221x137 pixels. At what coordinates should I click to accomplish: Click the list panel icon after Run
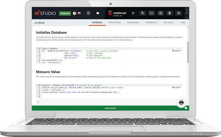(x=142, y=13)
